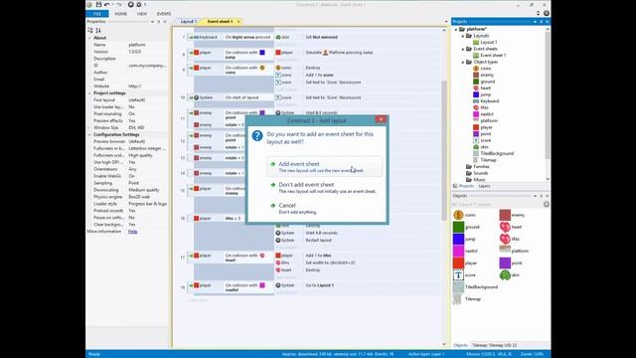Image resolution: width=636 pixels, height=358 pixels.
Task: Select the Families folder
Action: coord(481,166)
